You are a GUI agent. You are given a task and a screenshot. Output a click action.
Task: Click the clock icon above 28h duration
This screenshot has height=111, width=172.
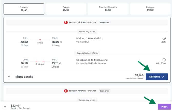(x=164, y=38)
